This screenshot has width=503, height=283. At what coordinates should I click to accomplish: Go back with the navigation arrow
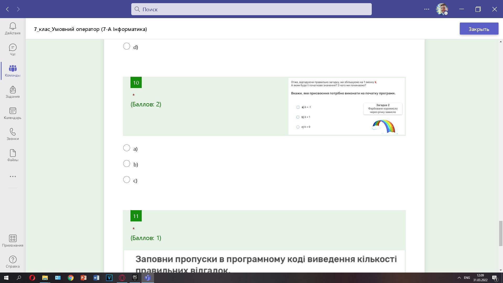pos(8,9)
